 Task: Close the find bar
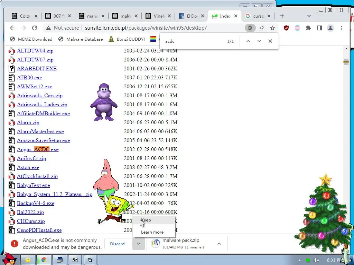coord(270,41)
